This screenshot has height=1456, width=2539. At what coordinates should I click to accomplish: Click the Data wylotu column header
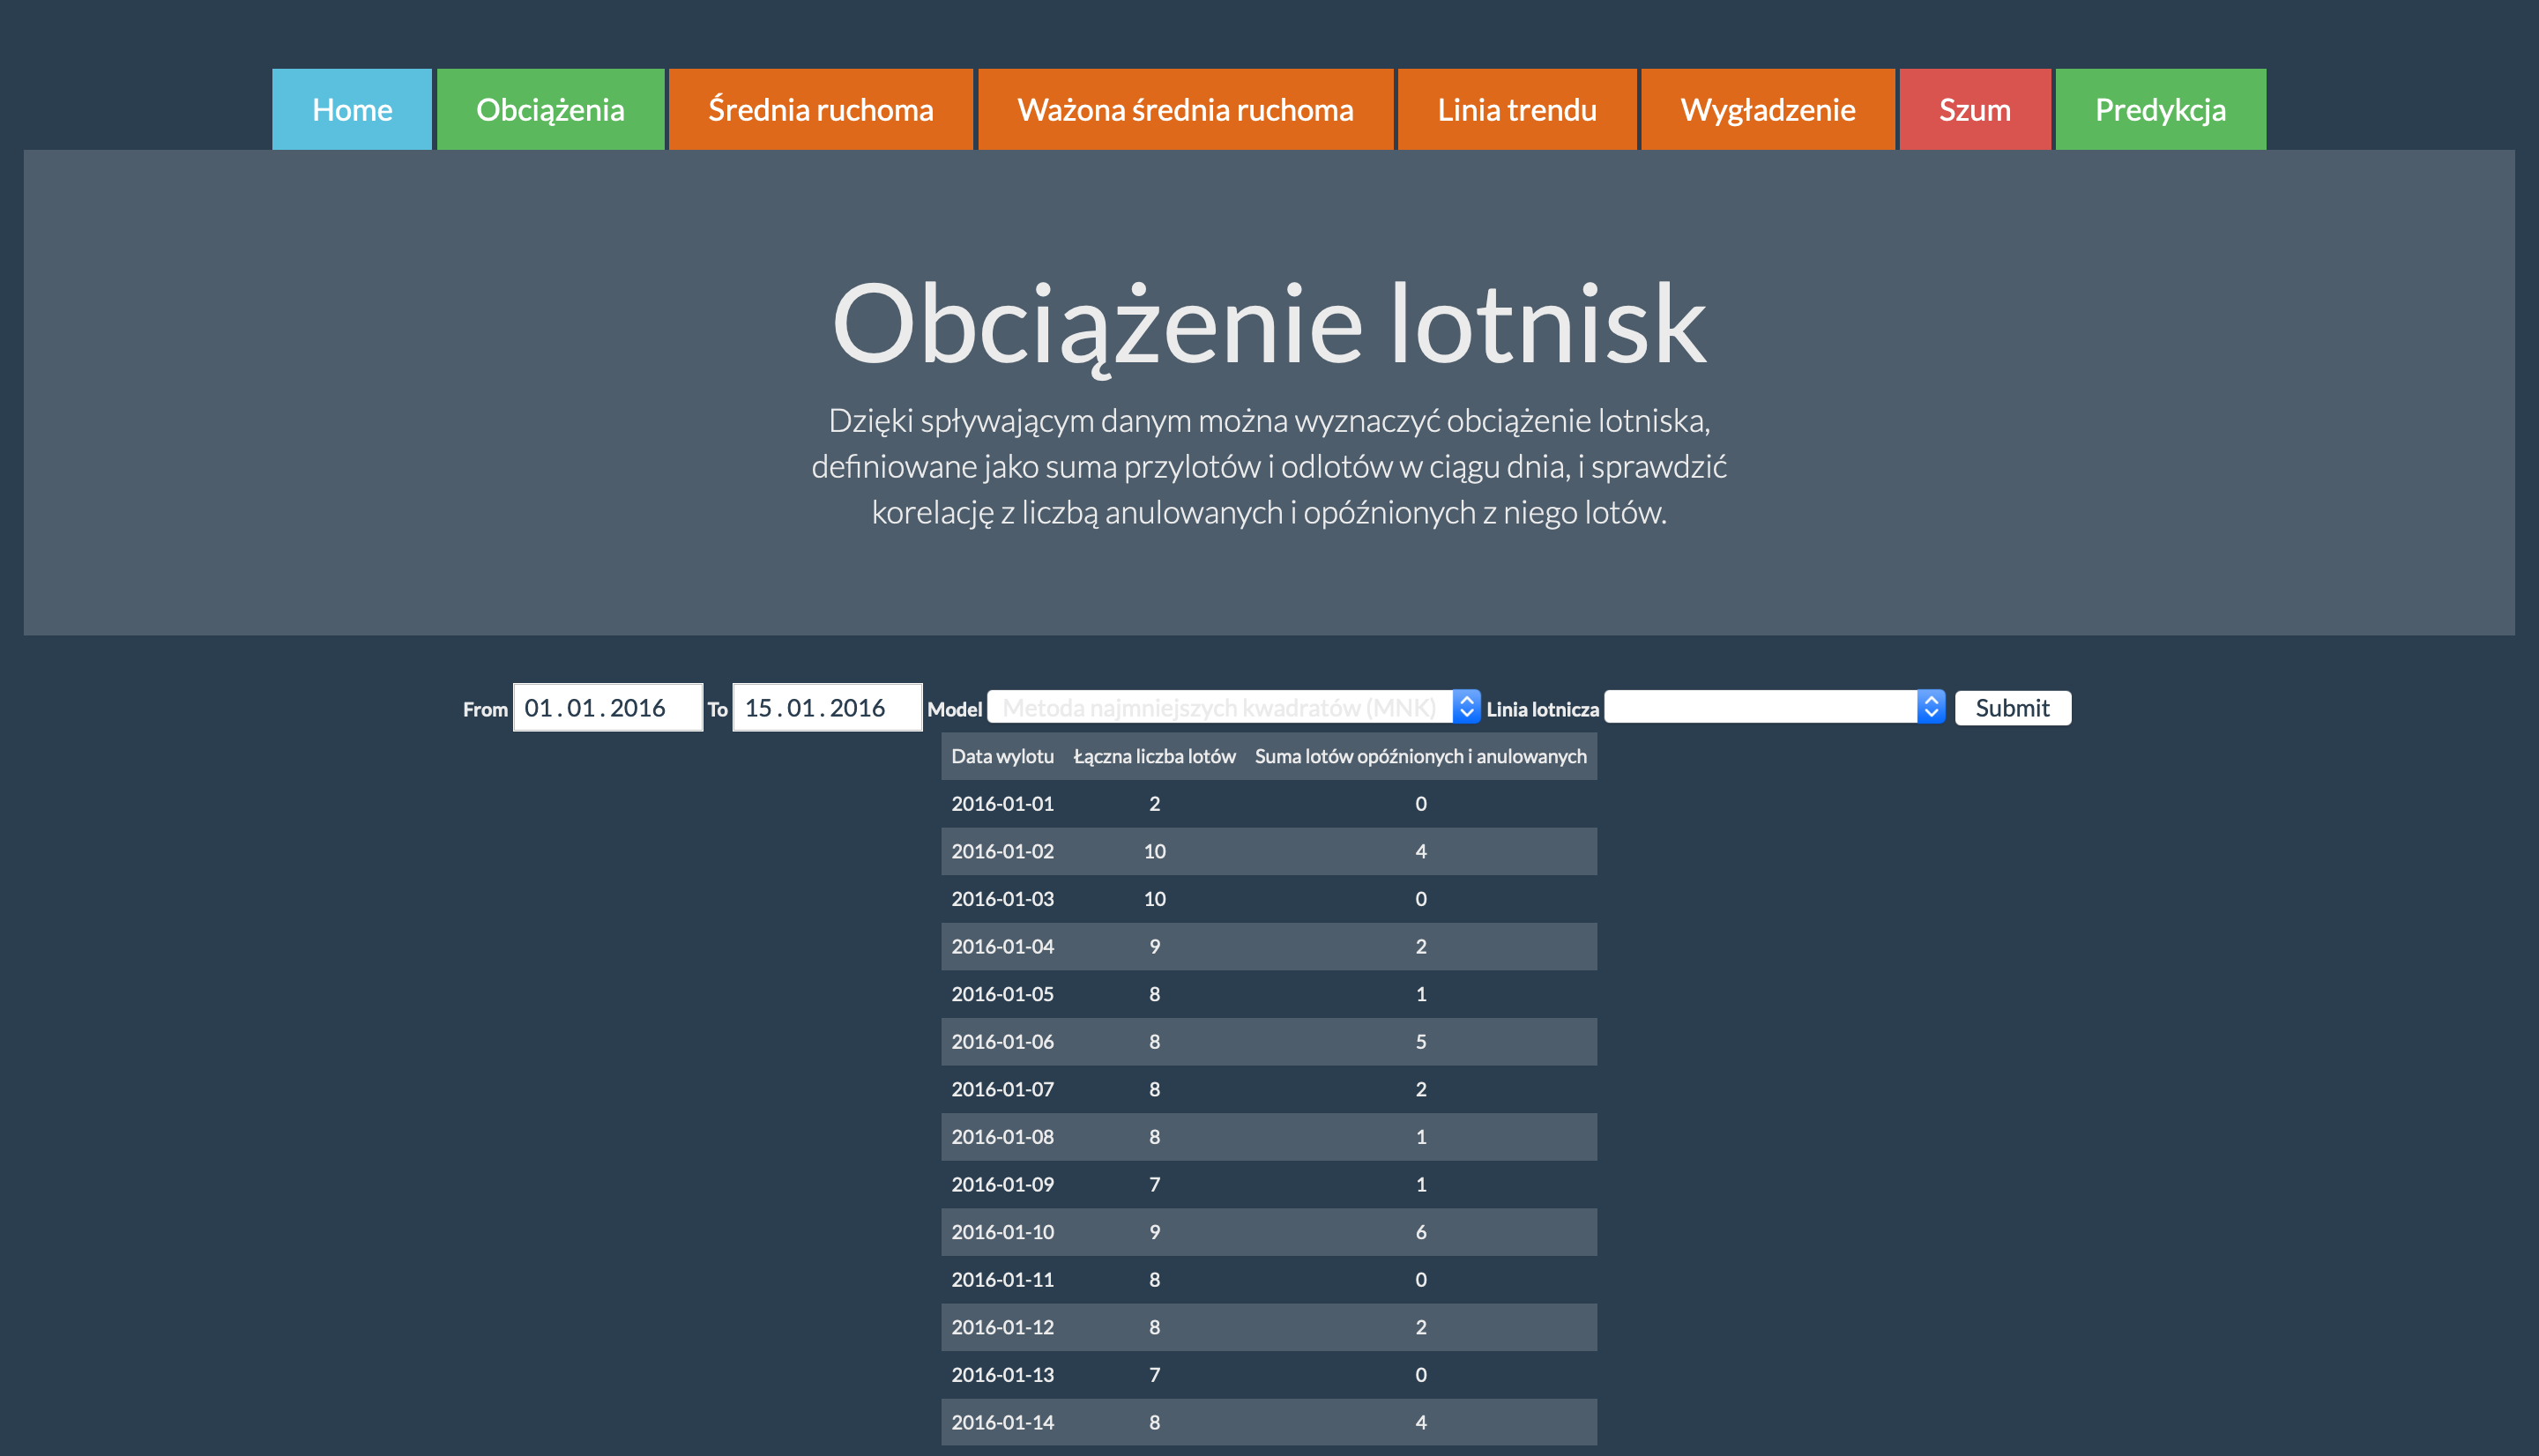tap(1002, 757)
